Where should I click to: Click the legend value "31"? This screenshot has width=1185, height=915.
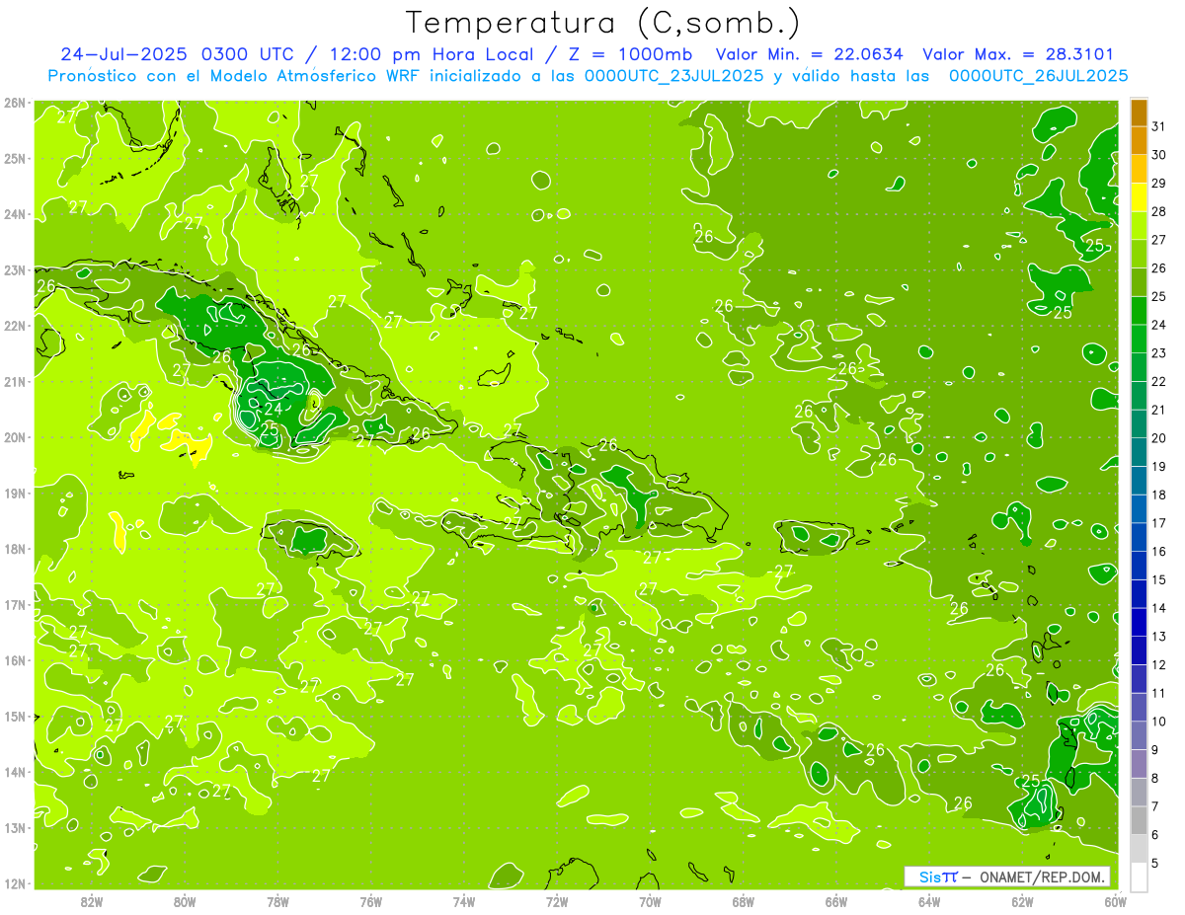(x=1158, y=127)
